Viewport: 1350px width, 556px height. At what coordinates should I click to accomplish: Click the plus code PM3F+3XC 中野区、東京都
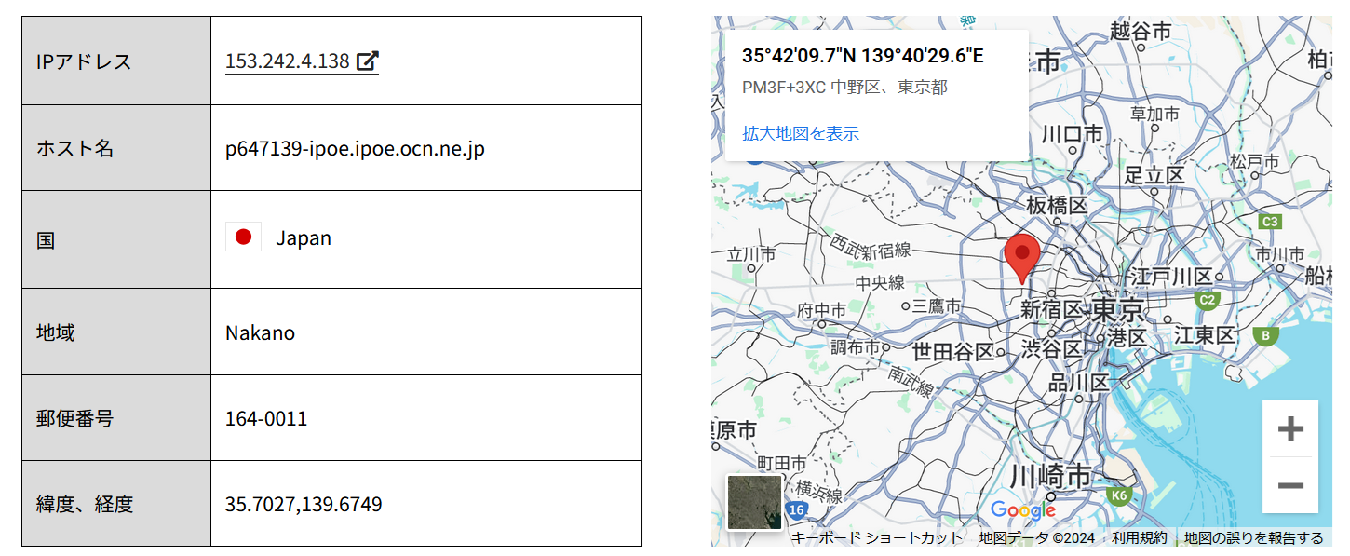tap(844, 88)
